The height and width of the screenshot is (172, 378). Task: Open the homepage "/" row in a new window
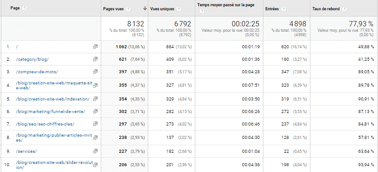[95, 46]
